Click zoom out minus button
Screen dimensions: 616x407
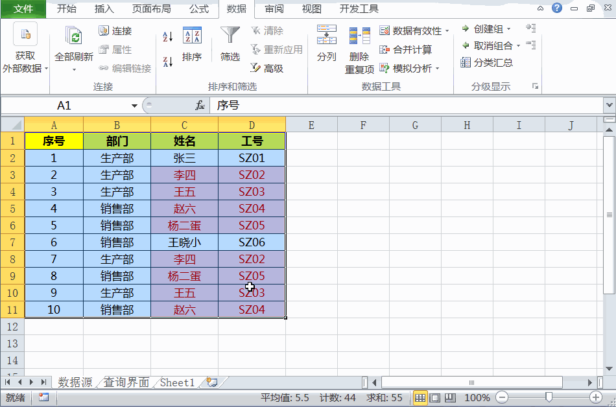[x=502, y=397]
